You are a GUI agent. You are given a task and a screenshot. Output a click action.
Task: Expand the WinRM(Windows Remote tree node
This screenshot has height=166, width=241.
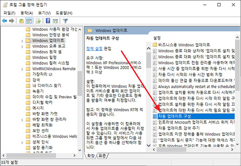click(x=22, y=69)
